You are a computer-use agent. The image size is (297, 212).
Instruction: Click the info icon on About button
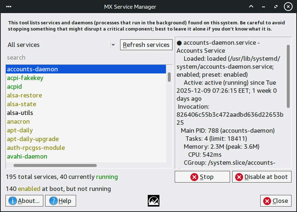tap(13, 201)
